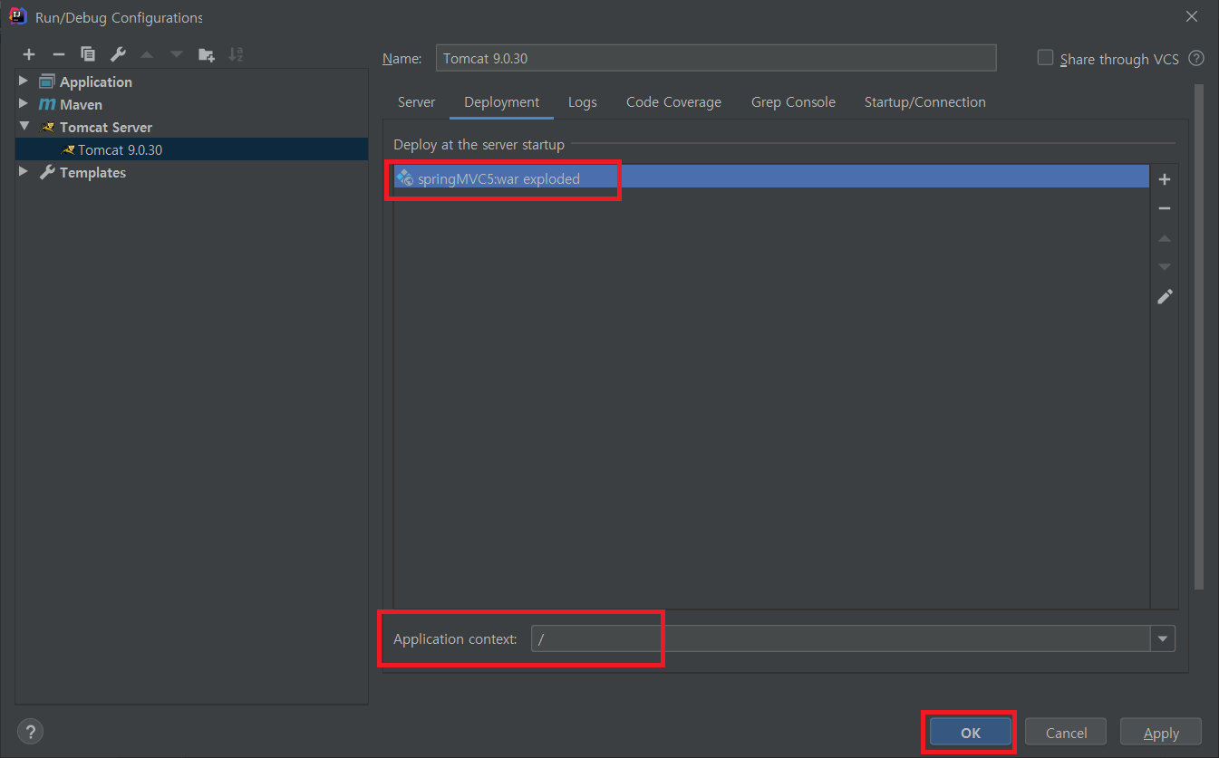Click the IntelliJ icon in title bar
This screenshot has height=758, width=1219.
(x=17, y=16)
